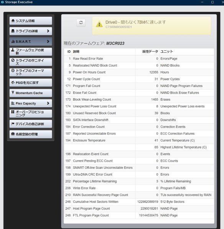This screenshot has height=229, width=224.
Task: Open the ドライブのフォーマット menu item
Action: [31, 72]
